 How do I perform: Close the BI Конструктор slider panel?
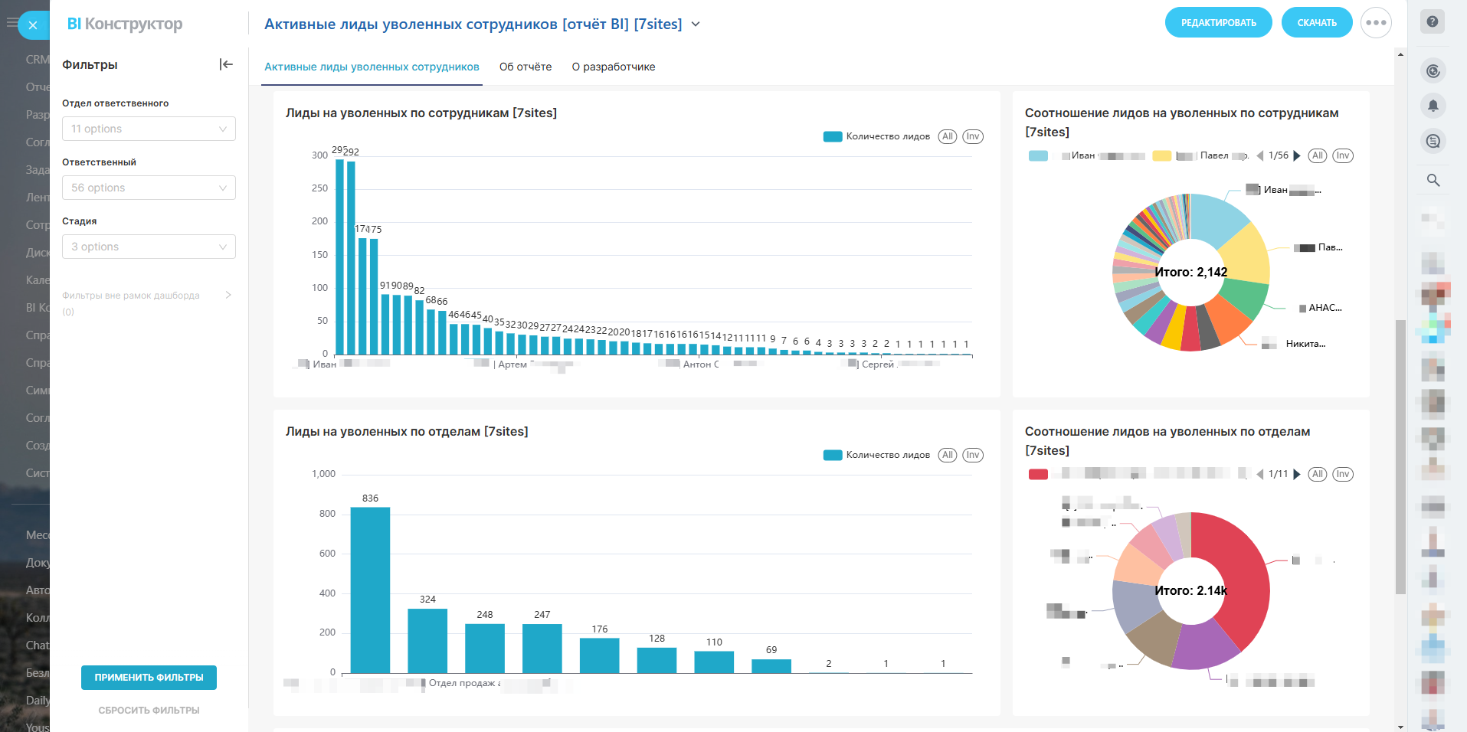coord(33,25)
